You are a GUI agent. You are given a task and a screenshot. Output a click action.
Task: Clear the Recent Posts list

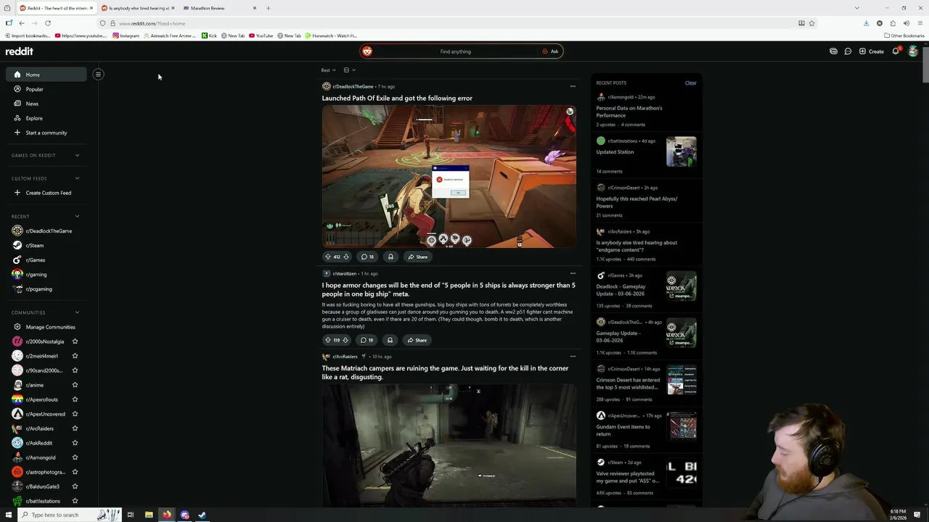point(690,83)
